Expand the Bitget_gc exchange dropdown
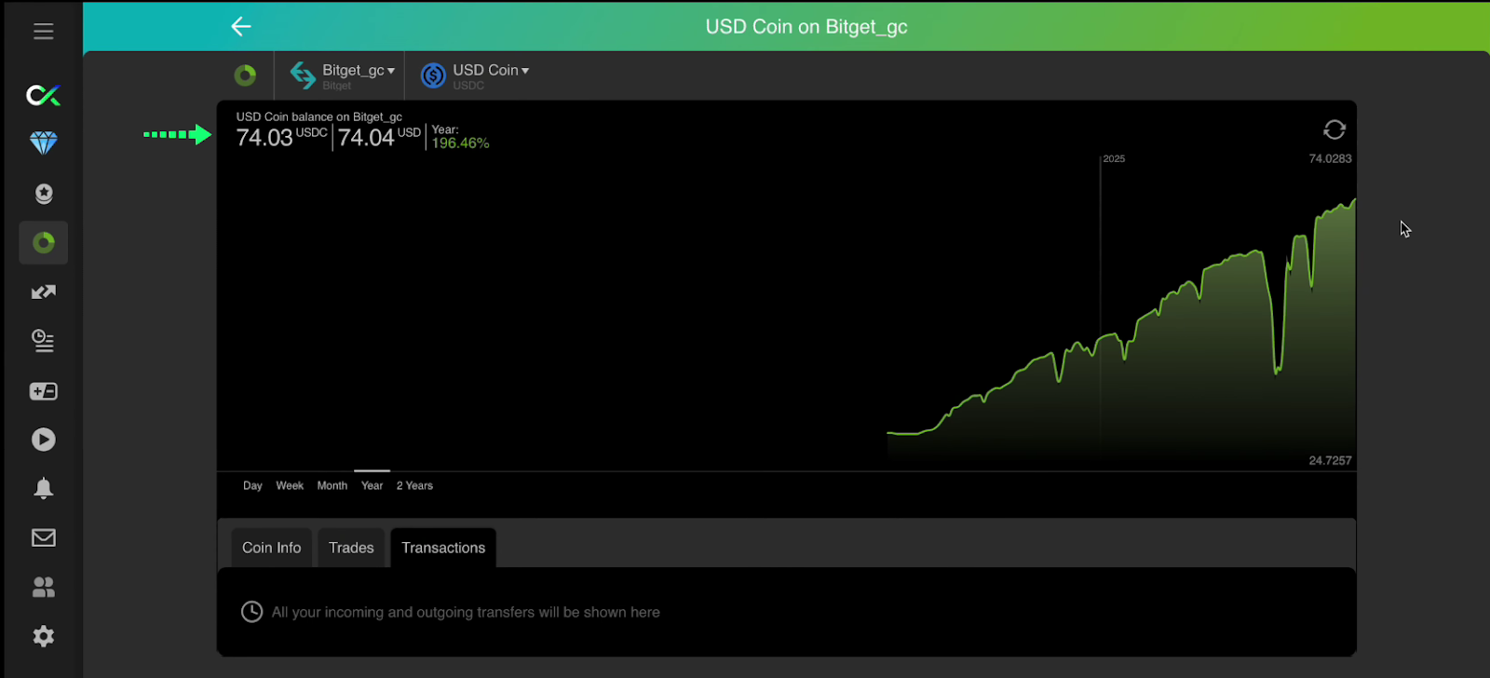The height and width of the screenshot is (678, 1490). pos(358,72)
